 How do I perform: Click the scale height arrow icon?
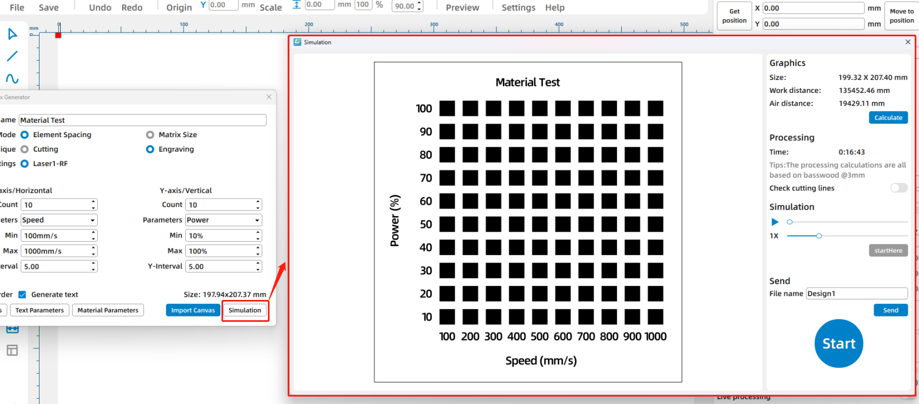[297, 5]
